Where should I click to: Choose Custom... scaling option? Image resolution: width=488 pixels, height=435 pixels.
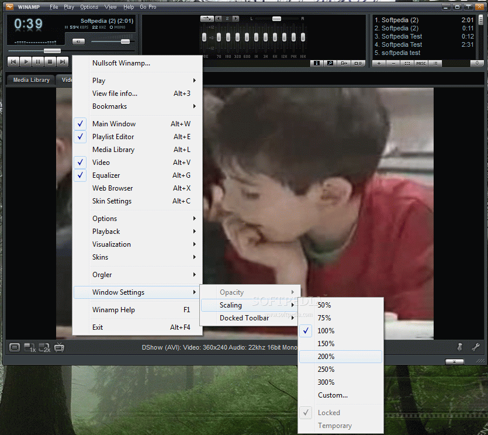(341, 395)
